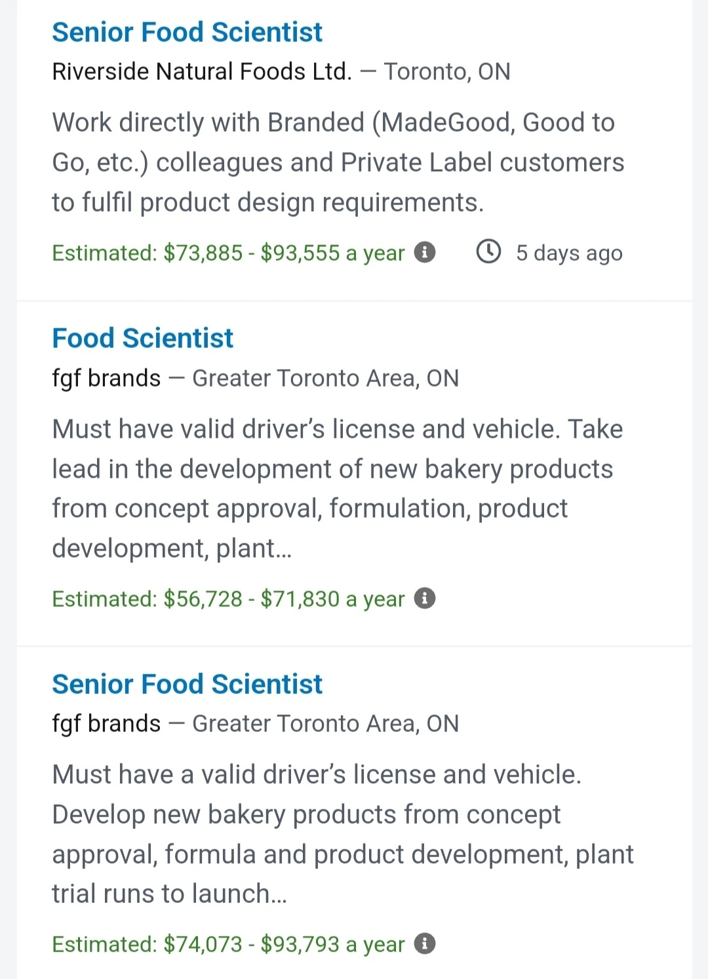Open the Food Scientist job at fgf brands
The image size is (708, 979).
142,338
